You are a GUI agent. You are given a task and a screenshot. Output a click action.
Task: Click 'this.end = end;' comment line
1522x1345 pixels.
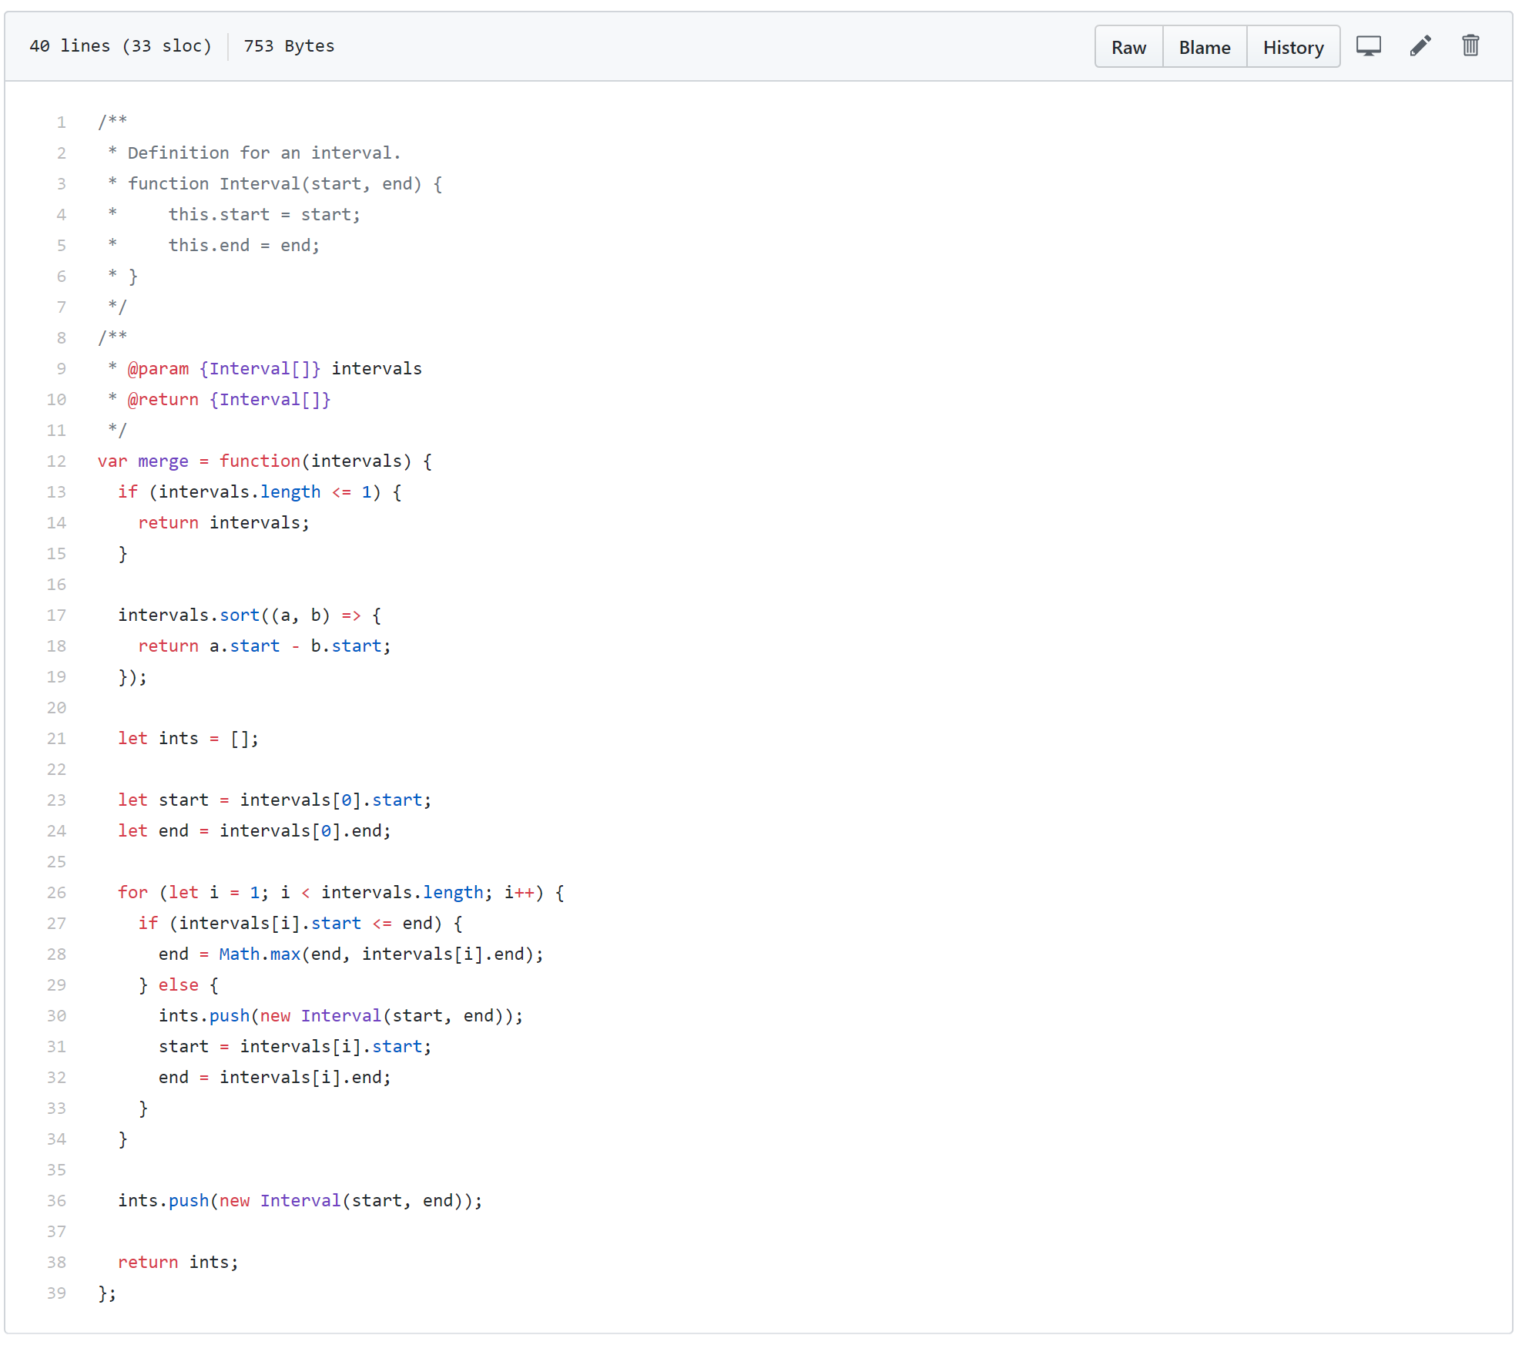(243, 245)
